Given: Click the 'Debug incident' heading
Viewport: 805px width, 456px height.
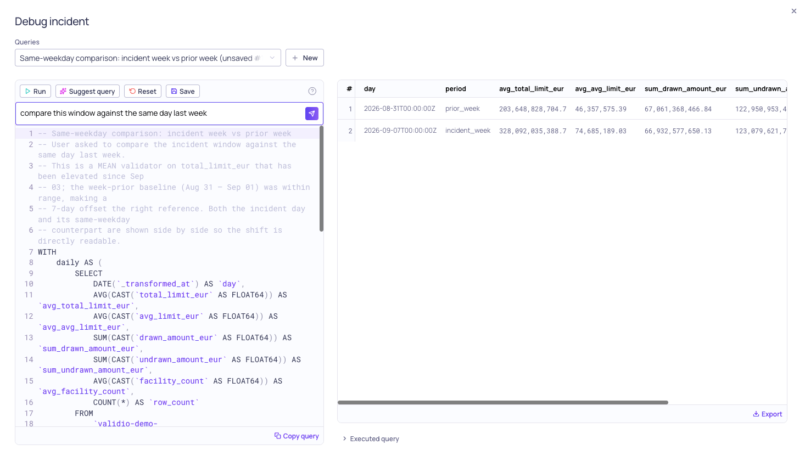Looking at the screenshot, I should (x=52, y=21).
